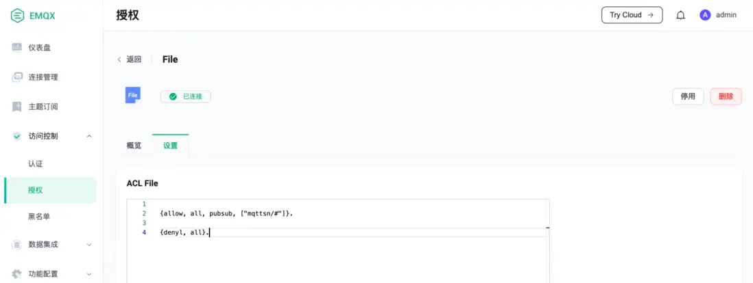Open 认证 in the sidebar
Image resolution: width=753 pixels, height=283 pixels.
(x=36, y=164)
